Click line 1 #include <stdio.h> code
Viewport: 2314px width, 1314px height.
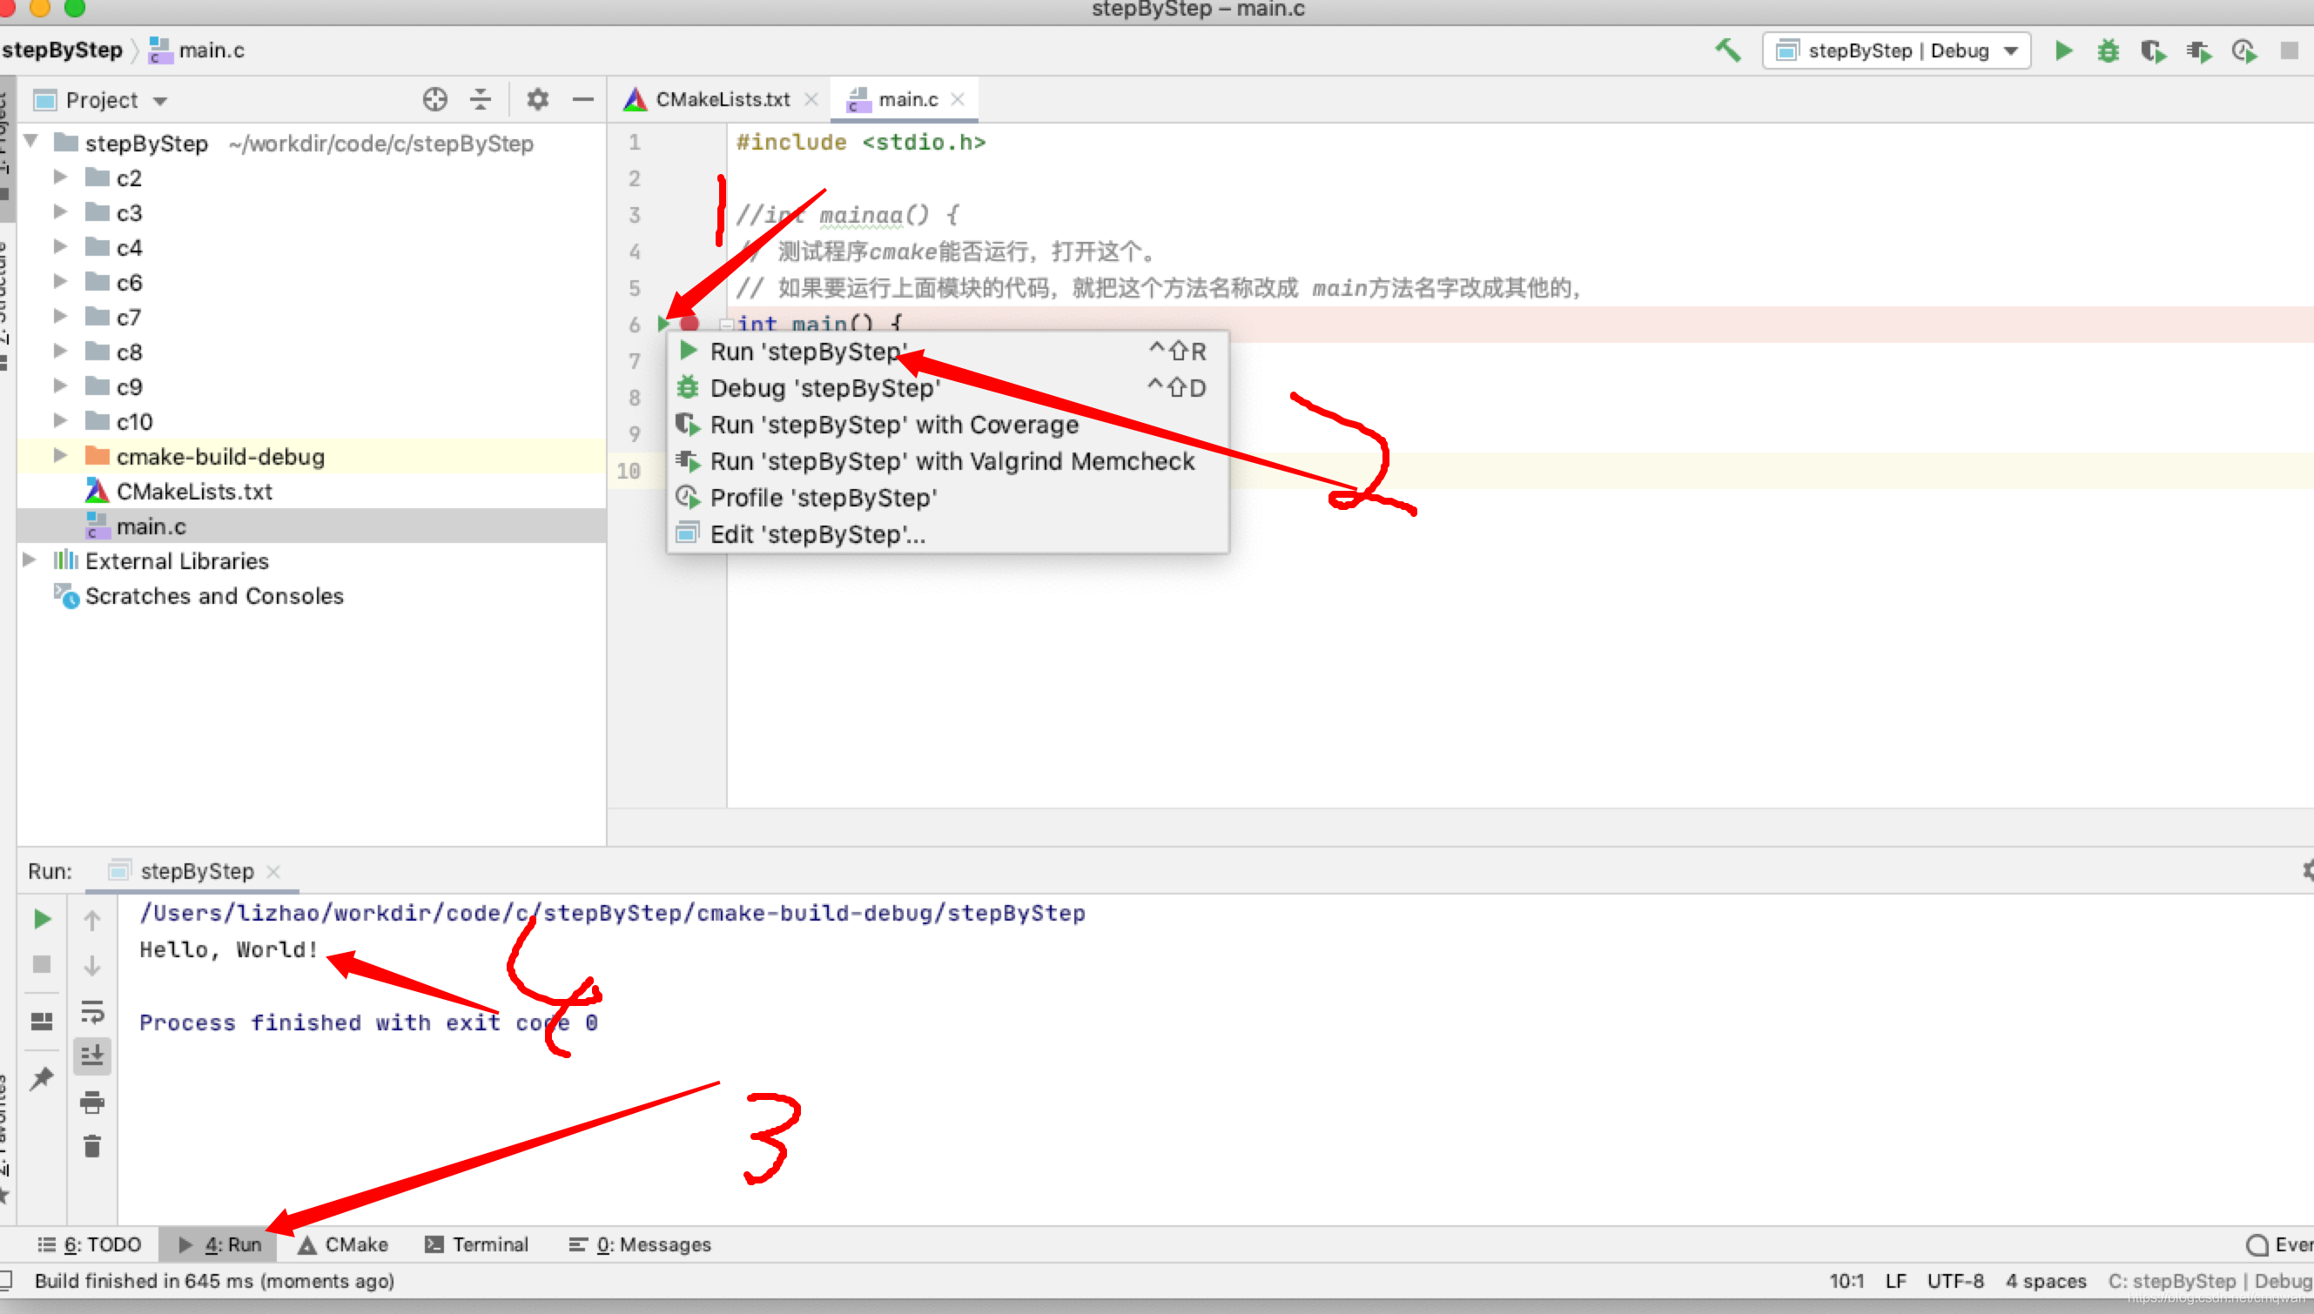[860, 142]
